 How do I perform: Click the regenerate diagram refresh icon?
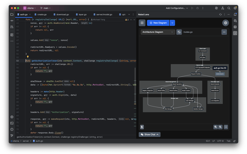point(179,32)
